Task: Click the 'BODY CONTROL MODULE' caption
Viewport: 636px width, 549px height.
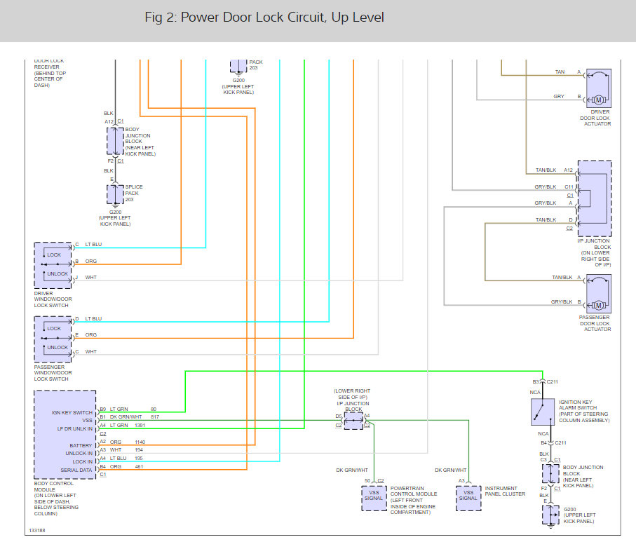Action: [x=56, y=499]
